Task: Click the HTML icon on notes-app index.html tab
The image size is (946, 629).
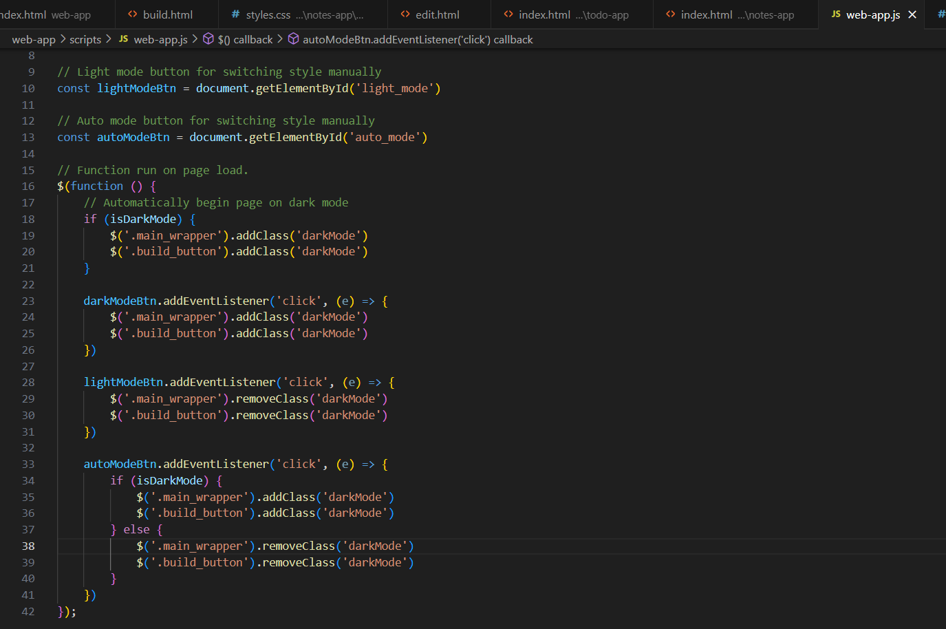Action: (x=671, y=14)
